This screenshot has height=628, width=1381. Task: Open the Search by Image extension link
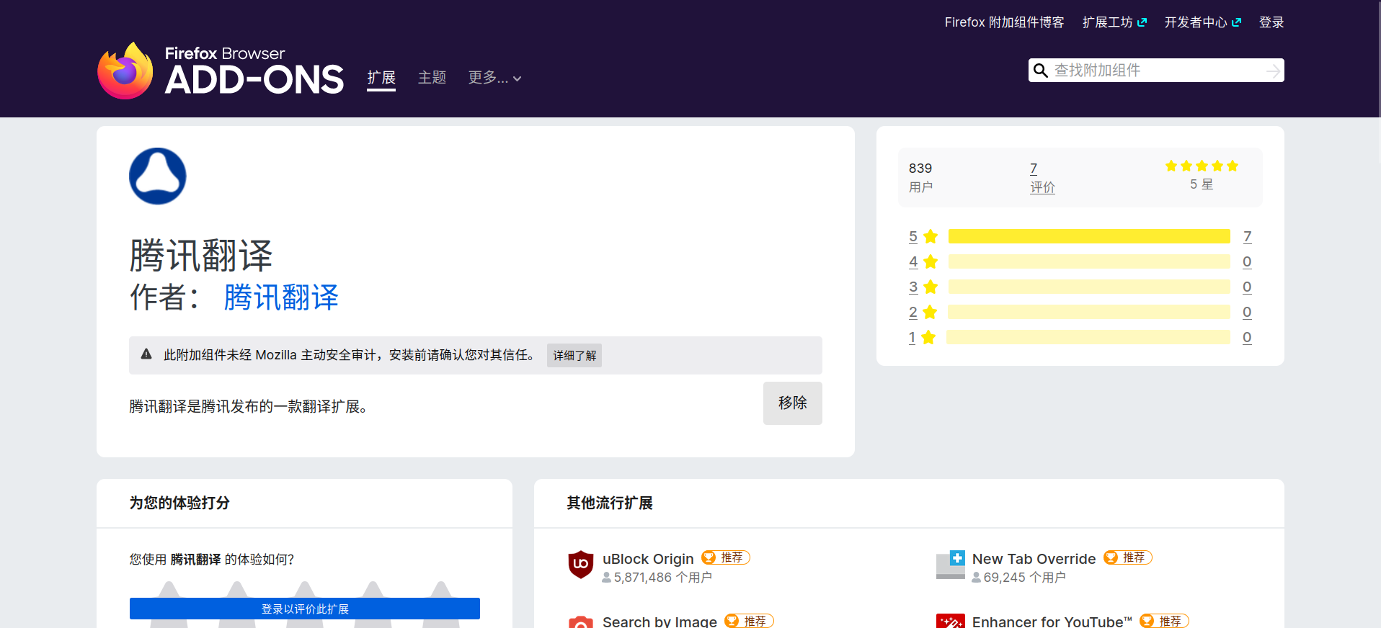pyautogui.click(x=660, y=621)
